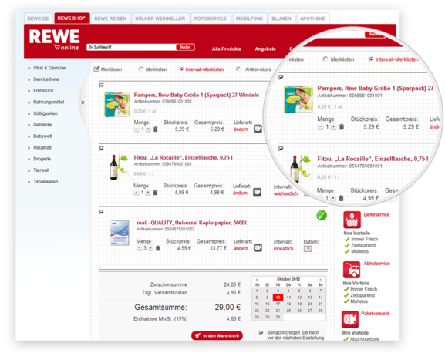Viewport: 445px width, 353px height.
Task: Increase Kopierpapier quantity with plus button
Action: [x=150, y=248]
